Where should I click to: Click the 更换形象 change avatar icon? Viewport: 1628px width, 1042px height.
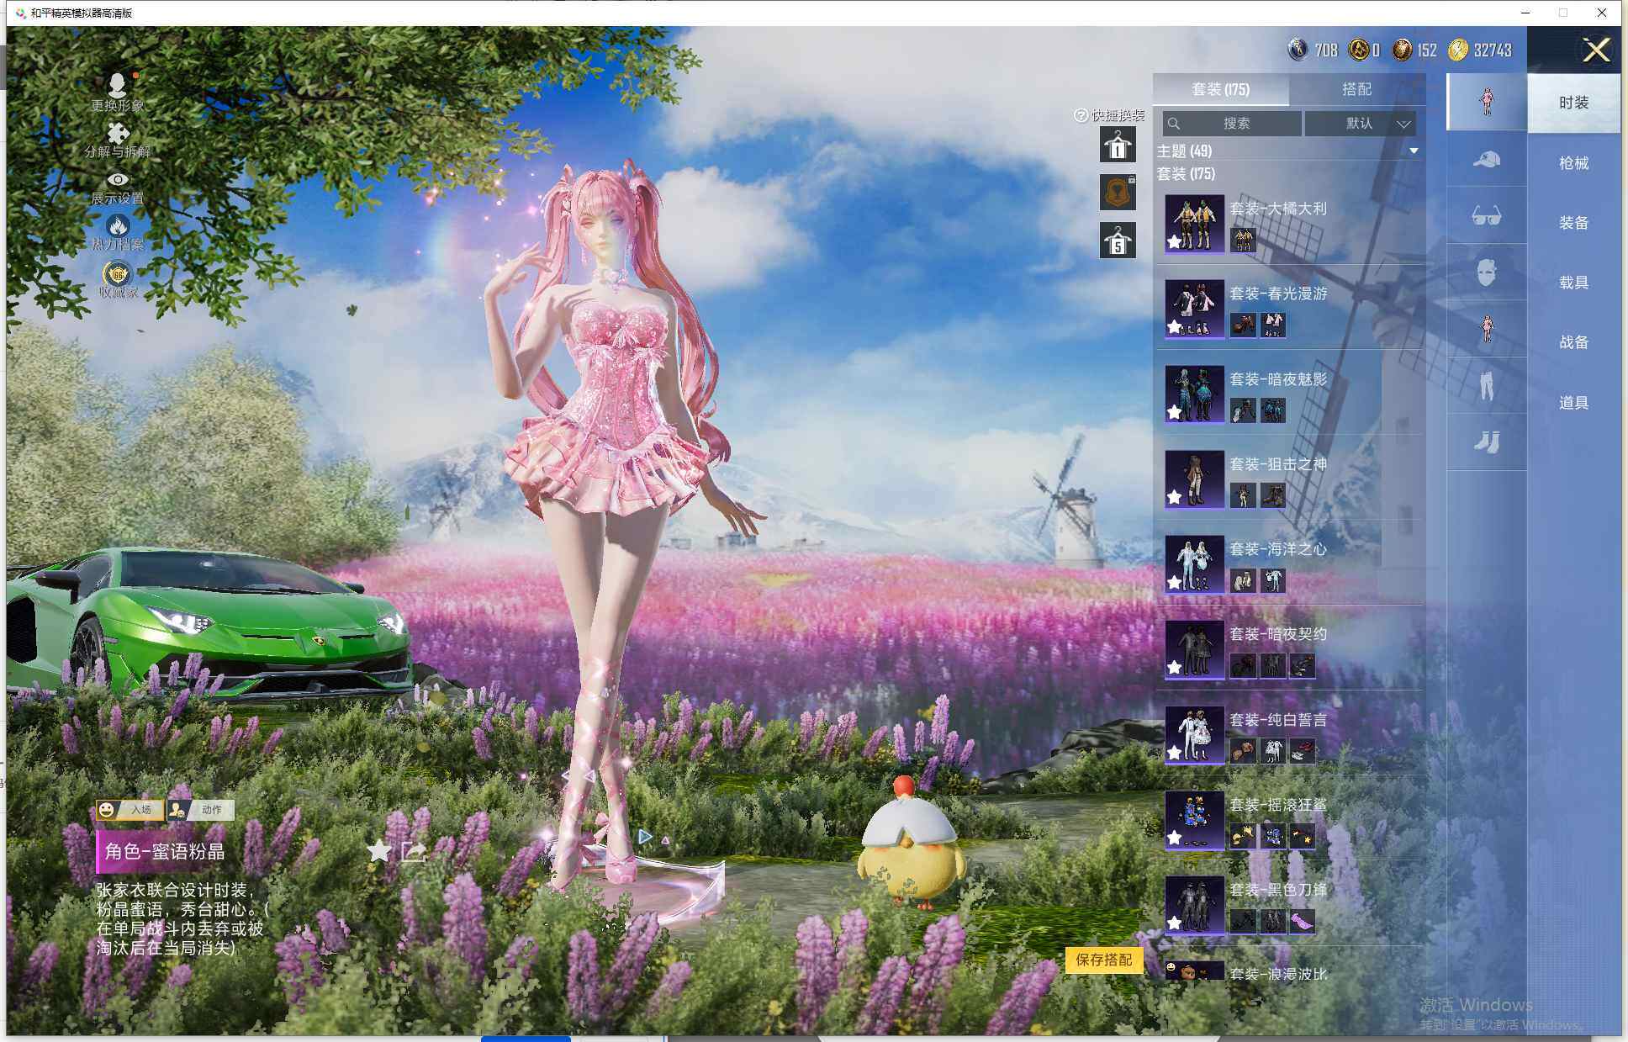(x=118, y=86)
